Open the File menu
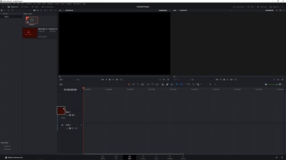The width and height of the screenshot is (286, 160). point(14,4)
